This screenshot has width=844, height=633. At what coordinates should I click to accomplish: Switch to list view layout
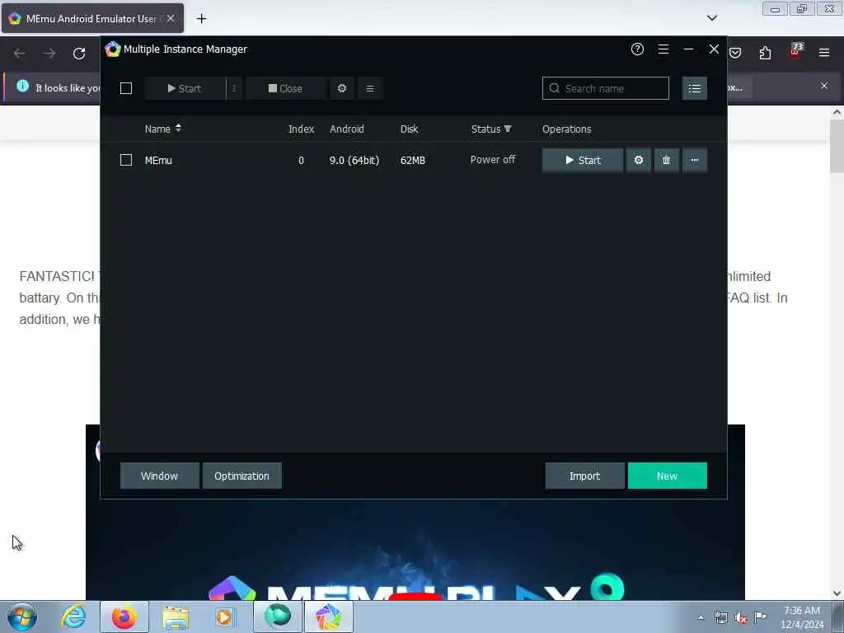tap(694, 88)
